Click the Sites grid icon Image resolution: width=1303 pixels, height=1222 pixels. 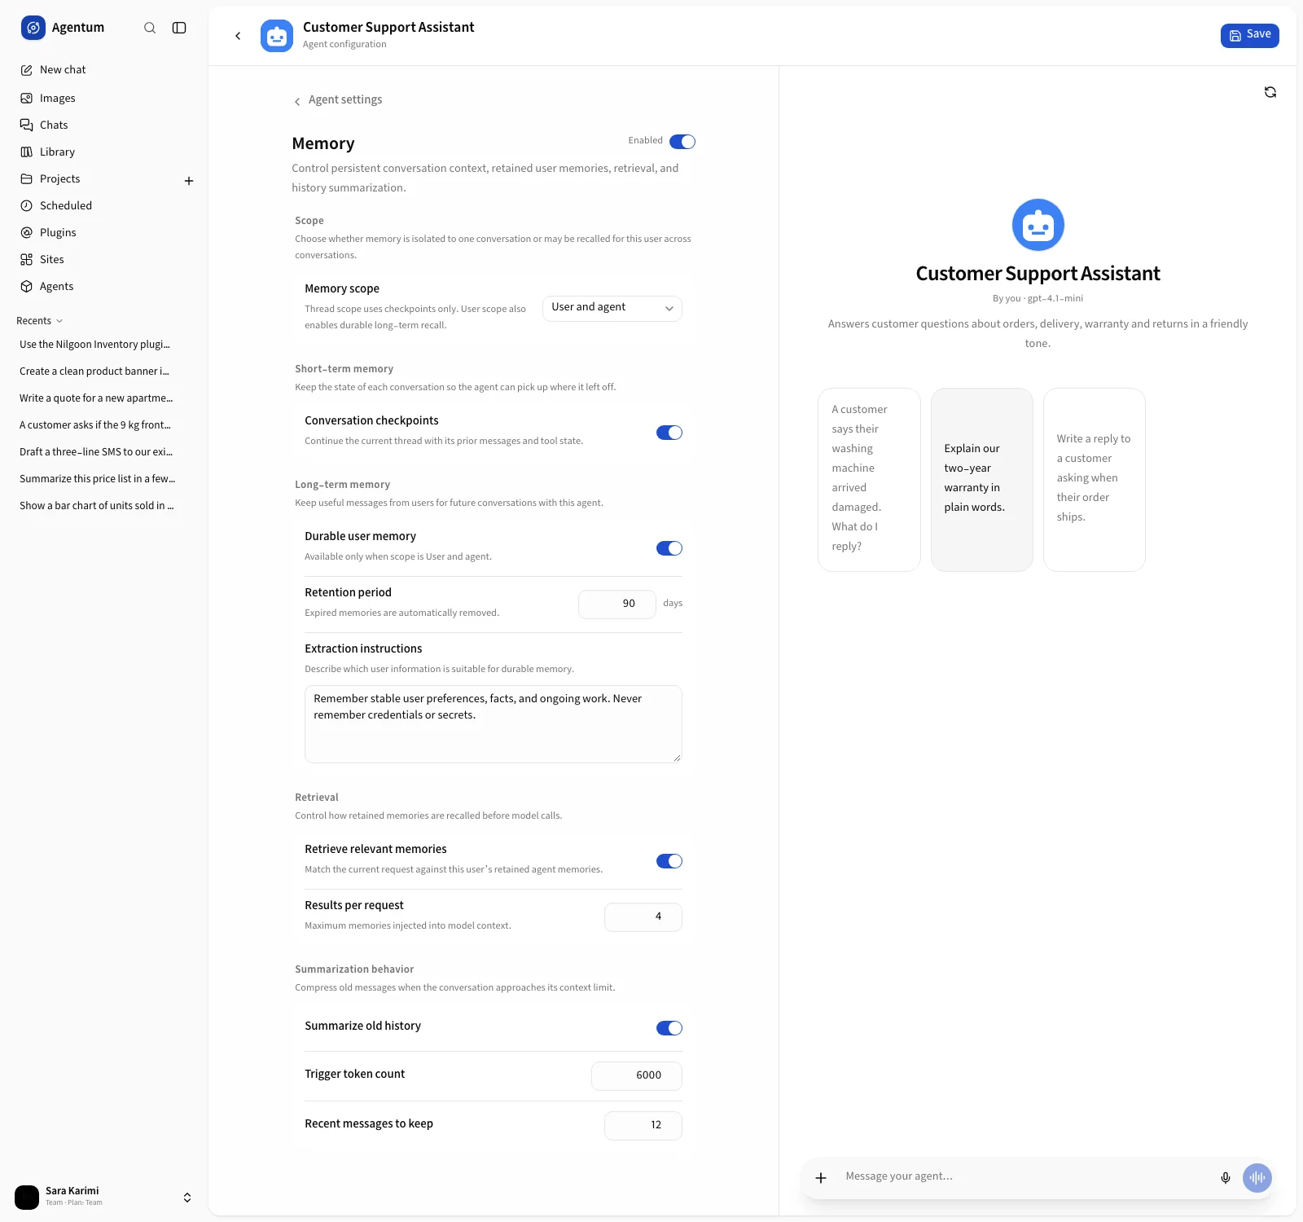[27, 259]
